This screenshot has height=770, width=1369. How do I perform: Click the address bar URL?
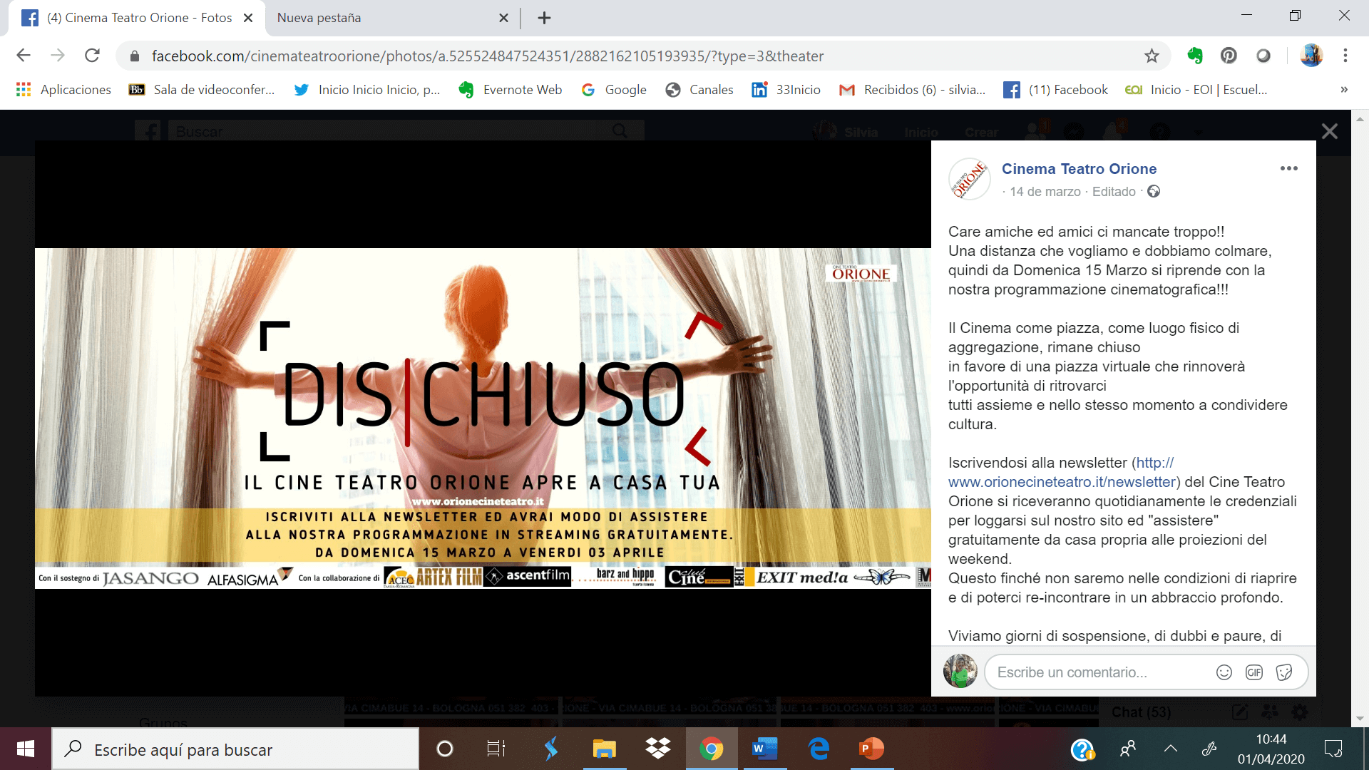tap(488, 56)
